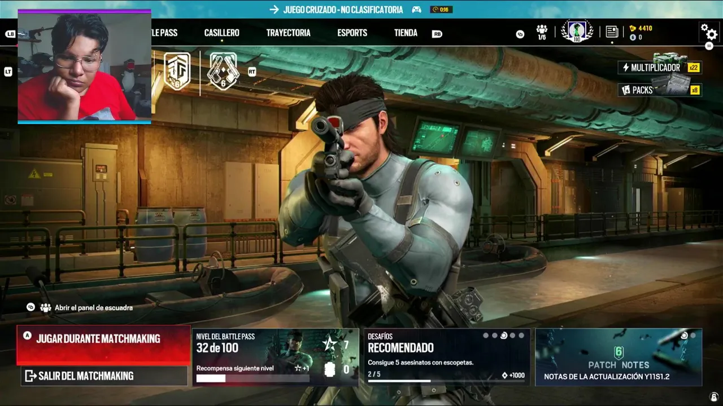The width and height of the screenshot is (723, 406).
Task: Click the +1000 renown reward icon
Action: click(x=504, y=376)
